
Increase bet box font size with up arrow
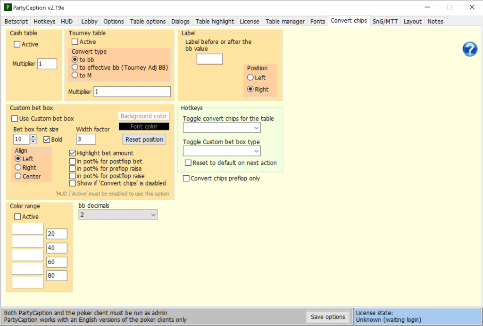33,137
